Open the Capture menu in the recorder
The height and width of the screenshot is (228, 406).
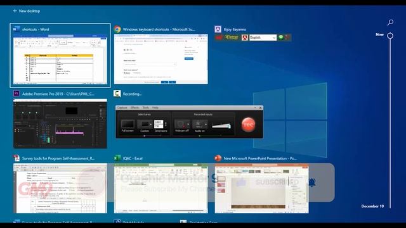click(122, 108)
